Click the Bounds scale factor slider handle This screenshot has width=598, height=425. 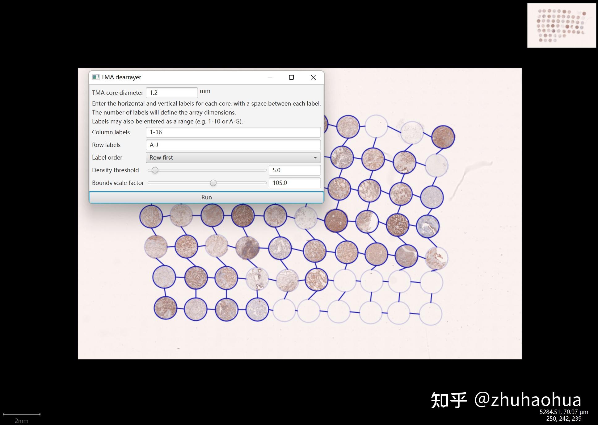[x=213, y=183]
